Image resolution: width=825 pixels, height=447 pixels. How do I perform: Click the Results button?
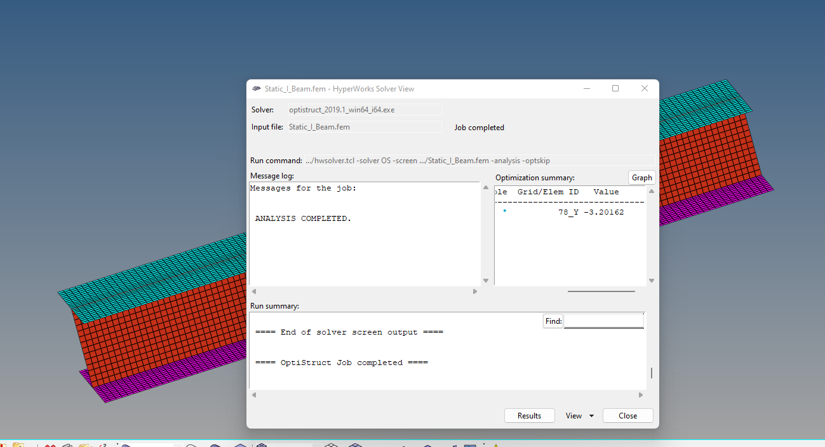pyautogui.click(x=529, y=415)
